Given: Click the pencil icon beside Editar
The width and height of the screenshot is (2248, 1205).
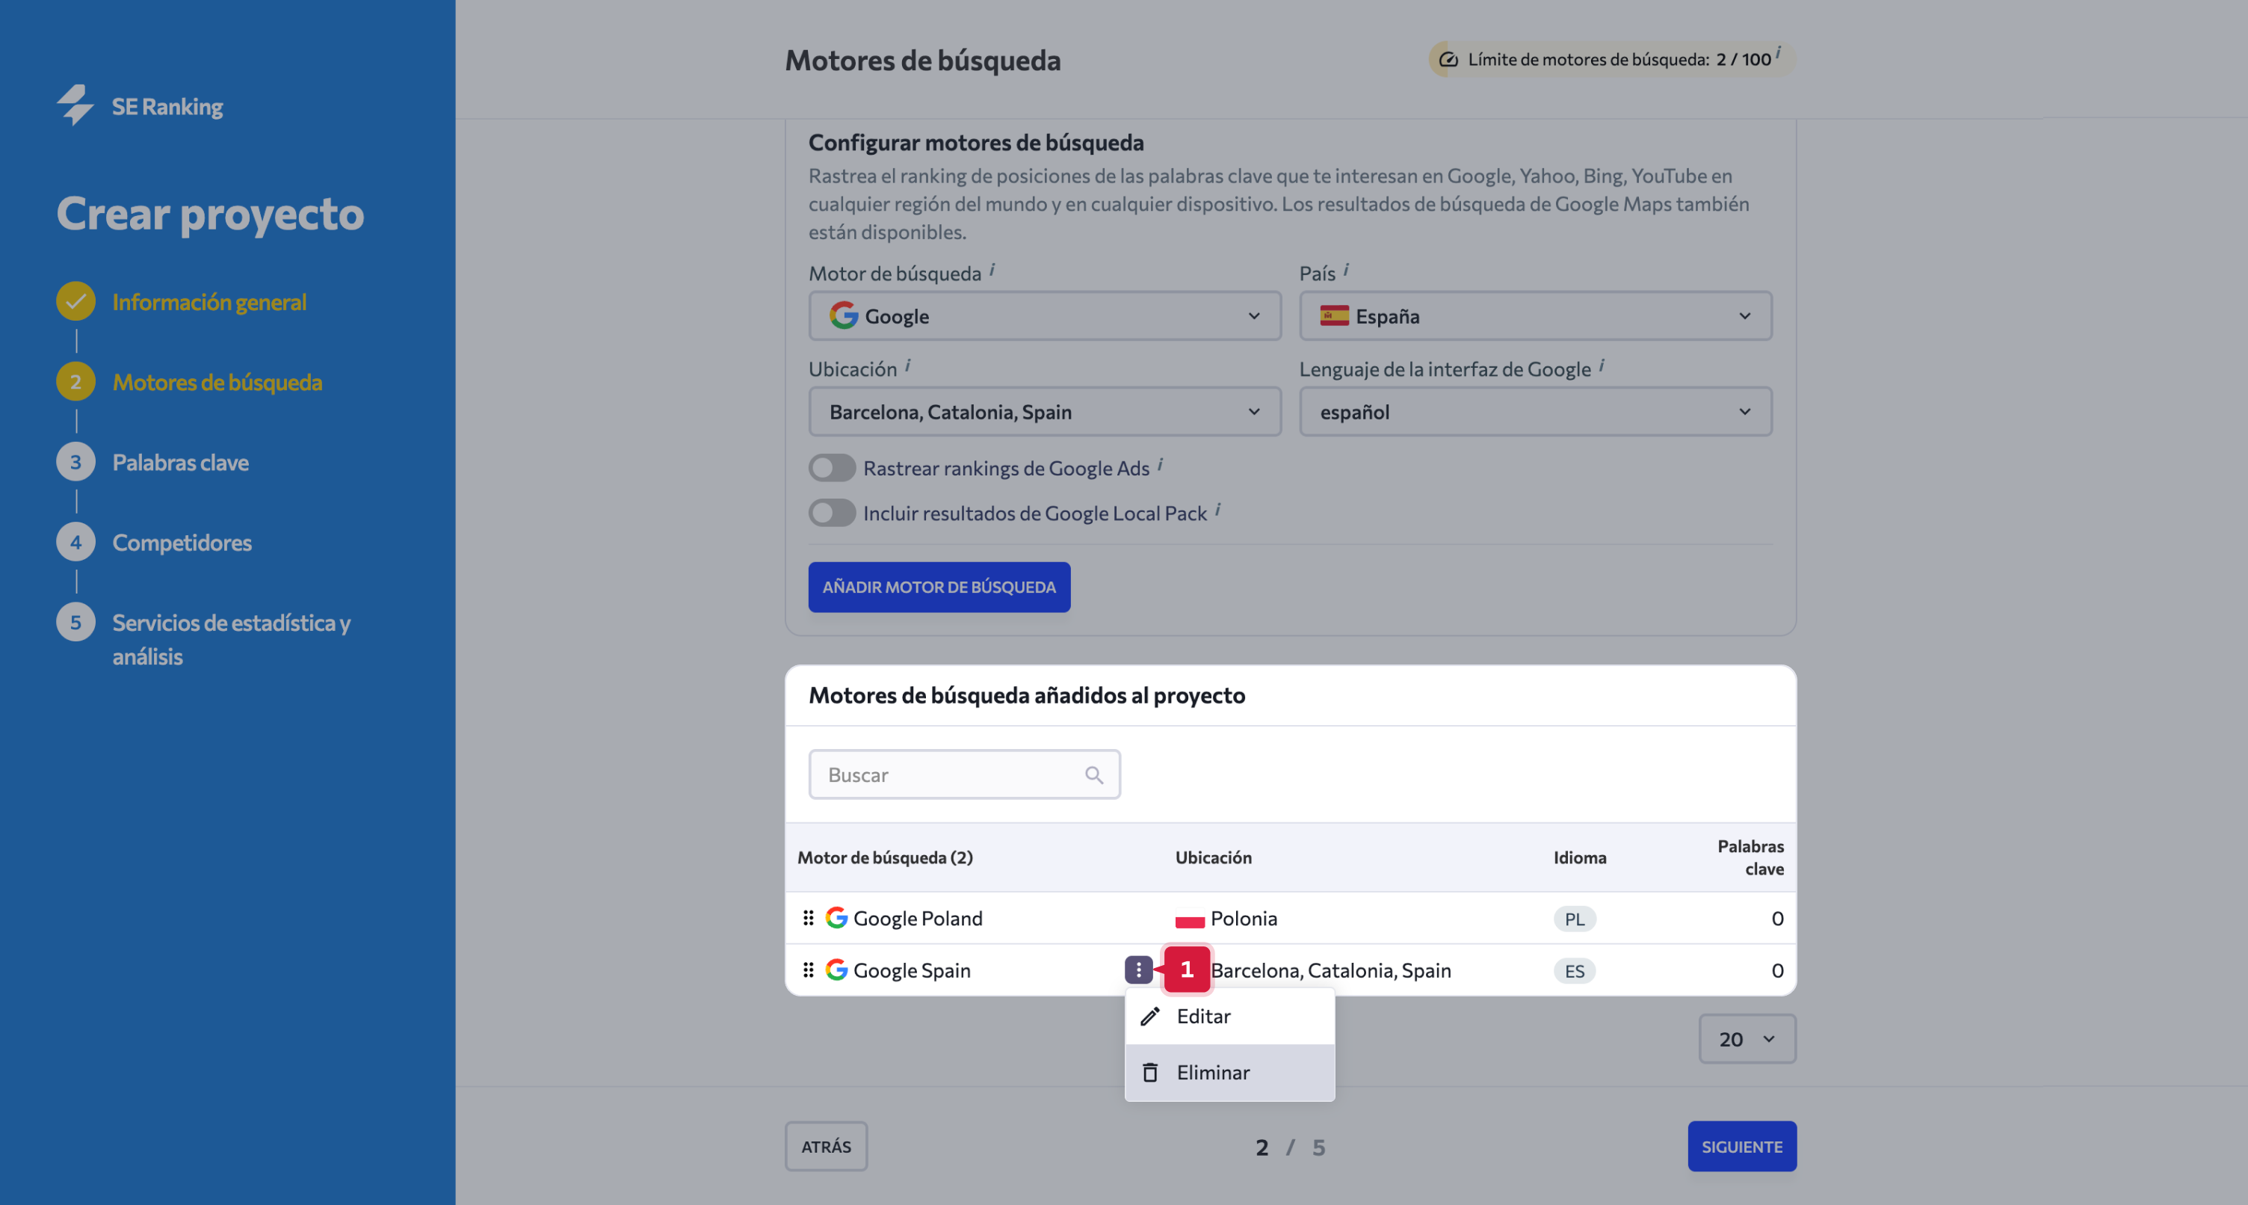Looking at the screenshot, I should pos(1150,1016).
